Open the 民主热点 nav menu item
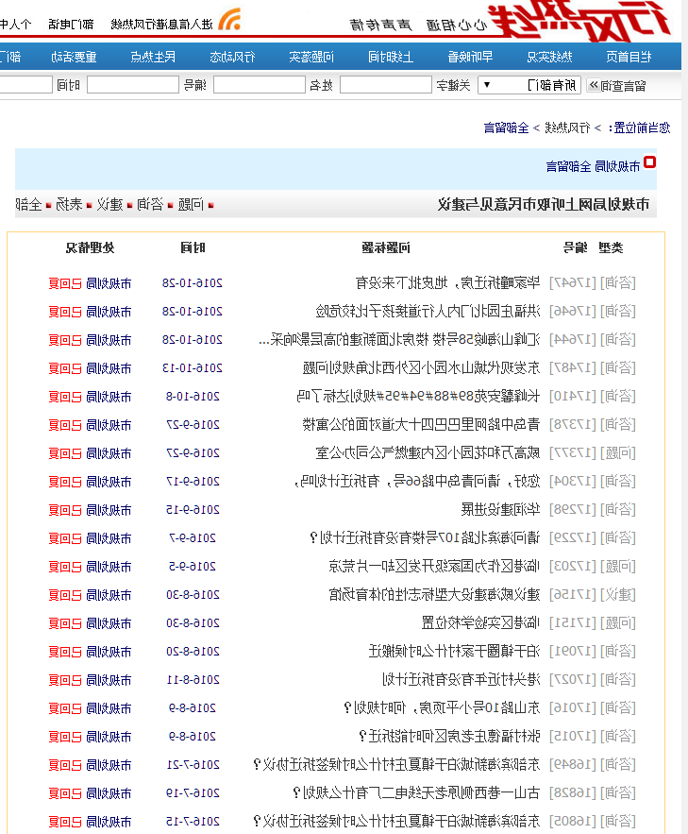 pos(153,57)
